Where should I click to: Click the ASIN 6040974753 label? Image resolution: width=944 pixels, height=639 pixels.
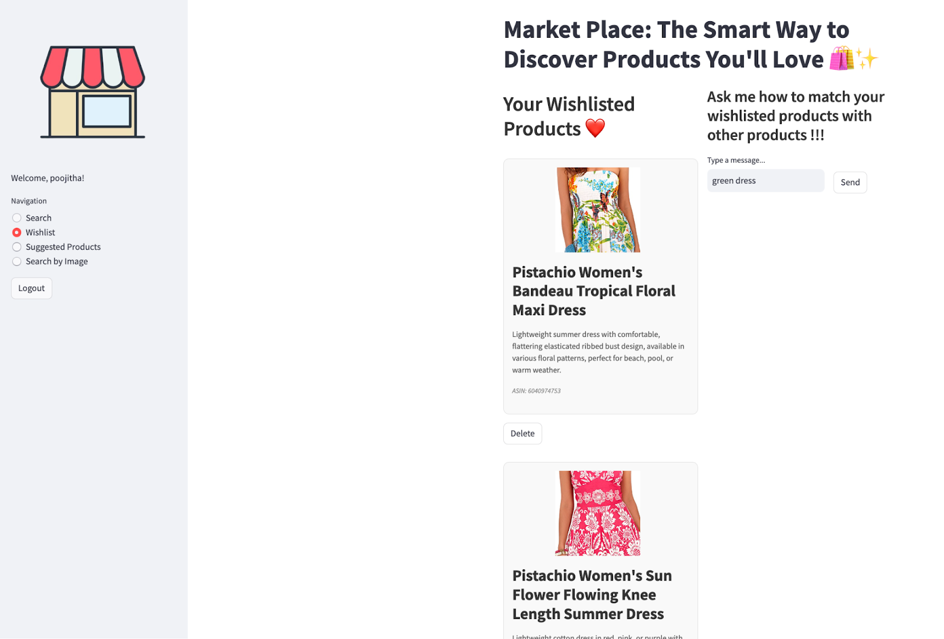pyautogui.click(x=536, y=391)
